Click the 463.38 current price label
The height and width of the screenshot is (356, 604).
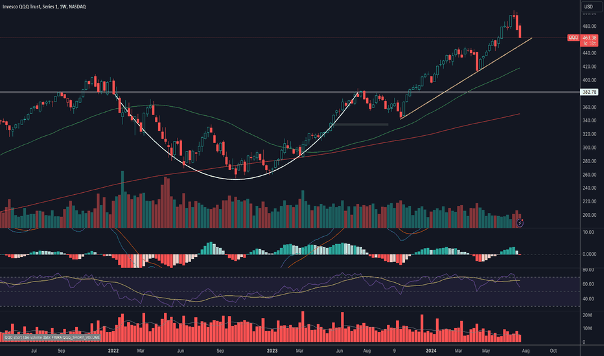click(x=589, y=38)
